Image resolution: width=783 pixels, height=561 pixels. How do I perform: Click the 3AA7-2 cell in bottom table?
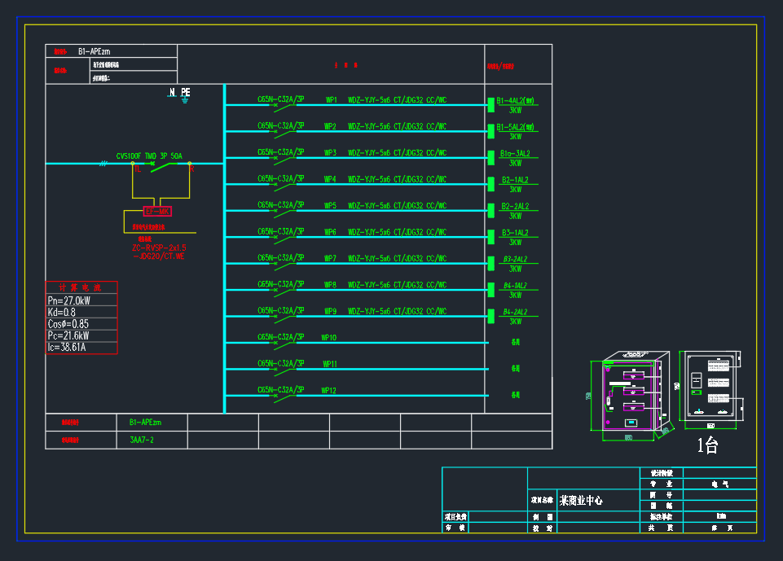coord(142,440)
